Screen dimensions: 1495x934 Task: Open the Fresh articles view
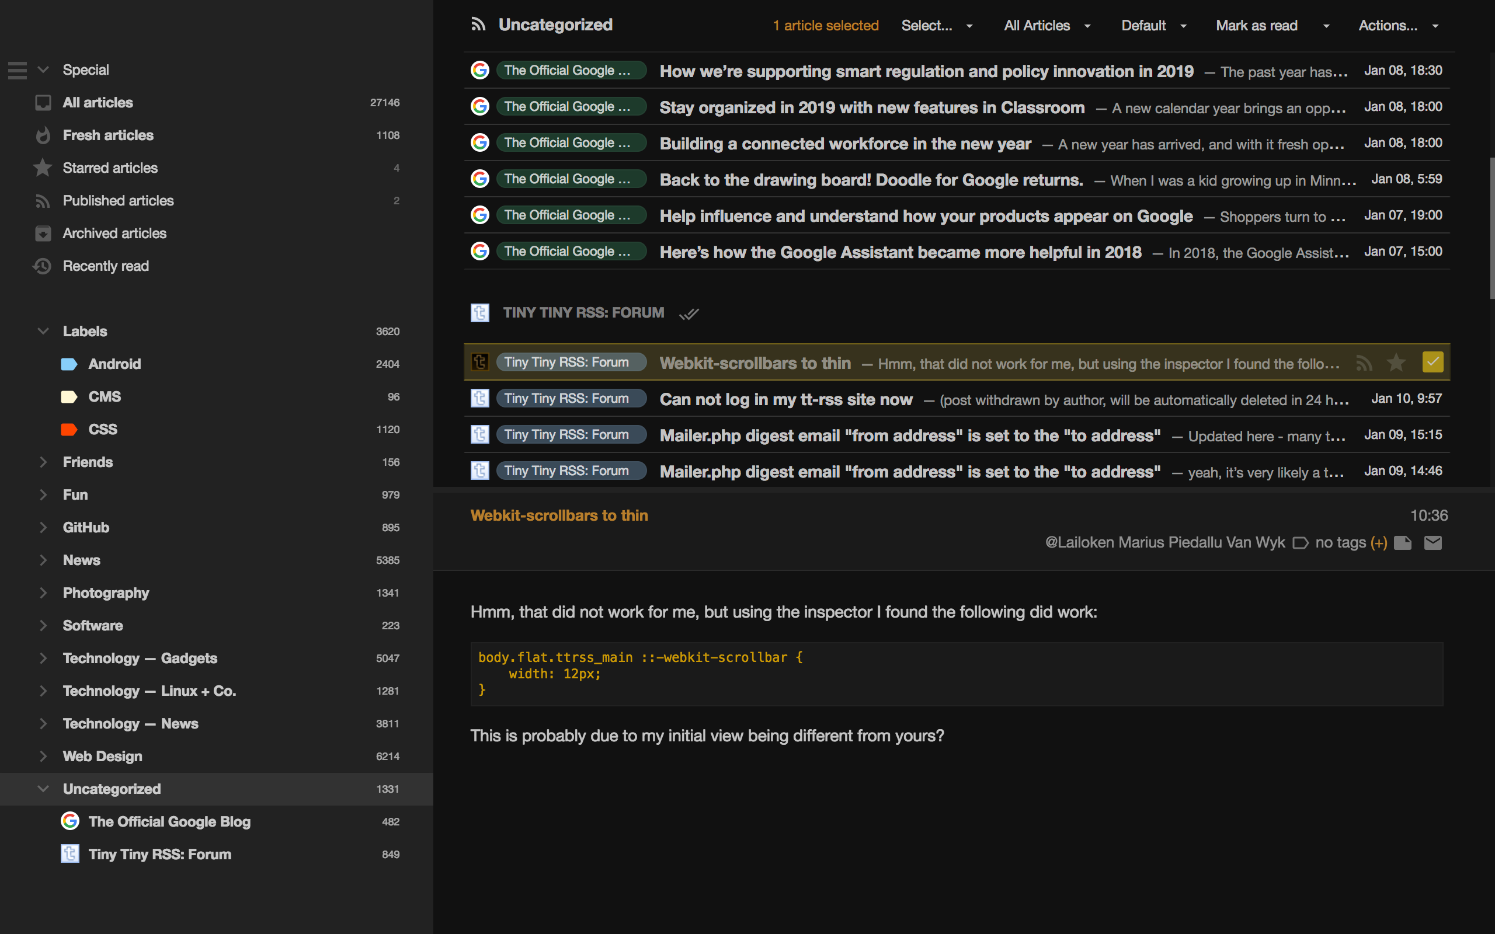(108, 135)
